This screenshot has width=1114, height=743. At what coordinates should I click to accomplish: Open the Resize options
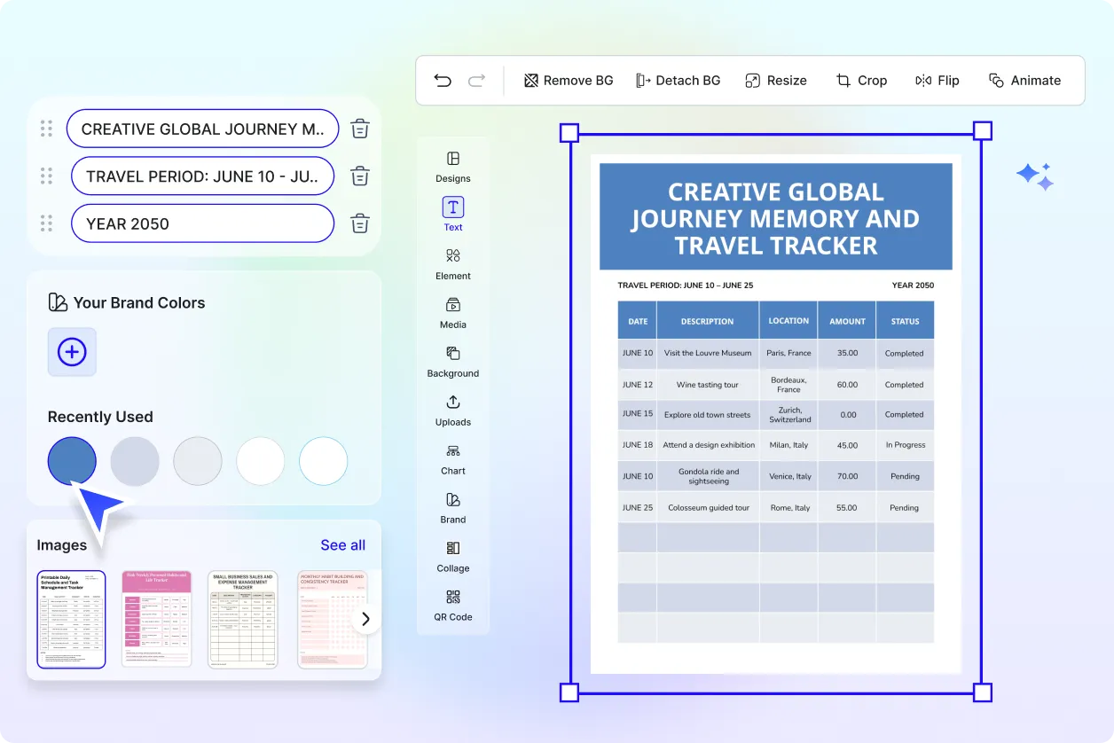(x=776, y=80)
